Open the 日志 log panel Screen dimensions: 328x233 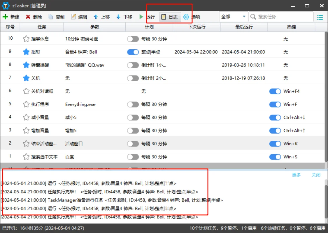coord(170,17)
